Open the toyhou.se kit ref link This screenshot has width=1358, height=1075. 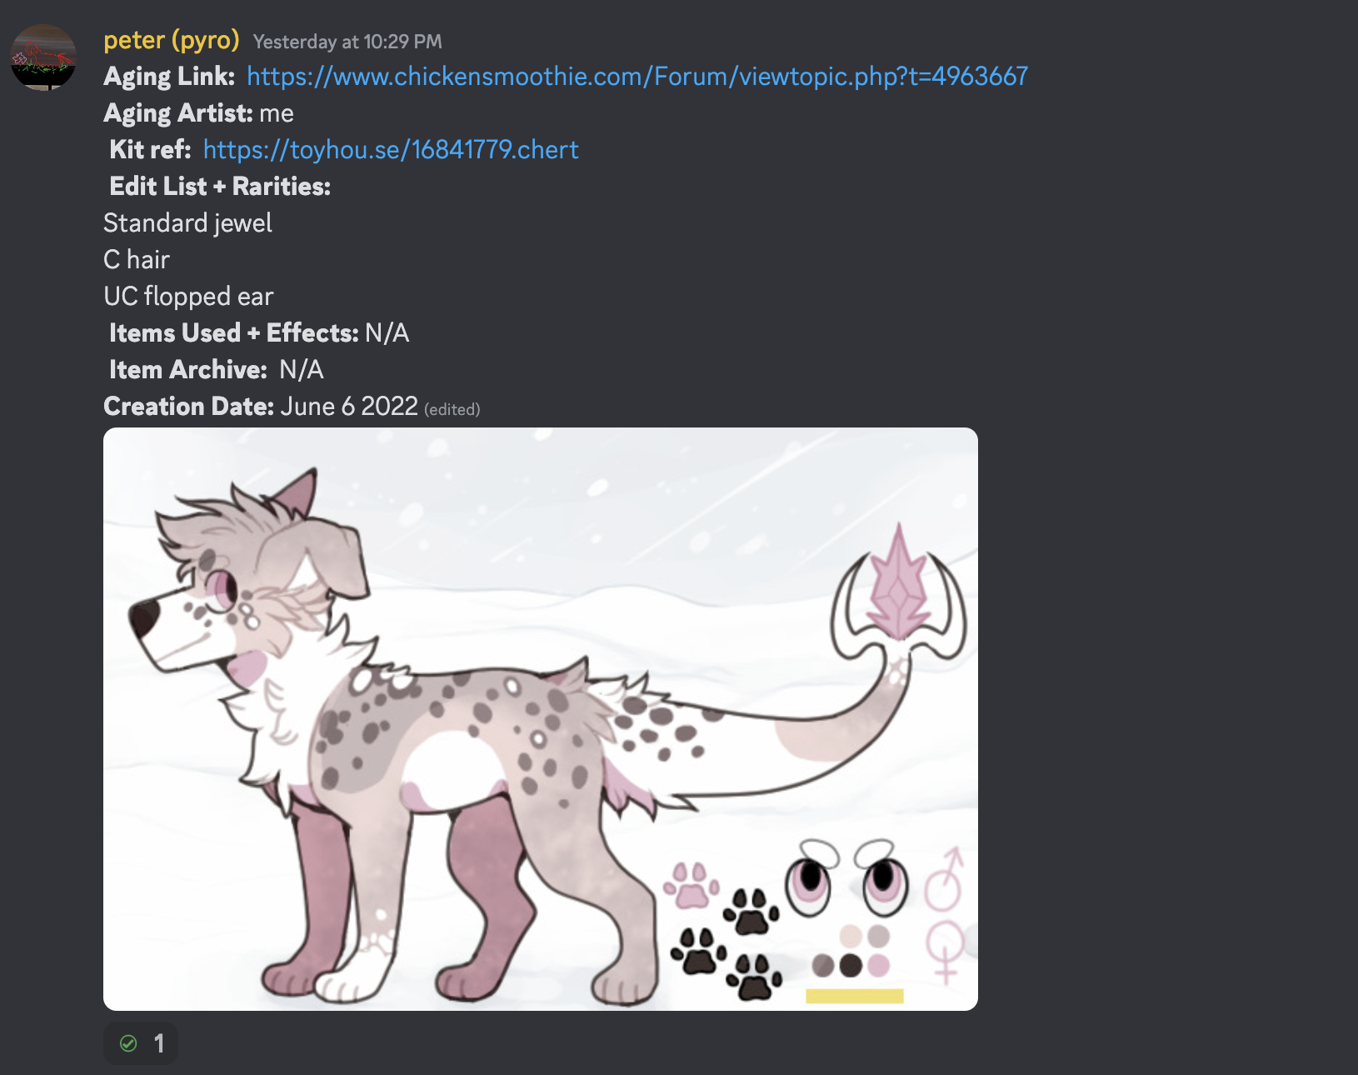391,150
